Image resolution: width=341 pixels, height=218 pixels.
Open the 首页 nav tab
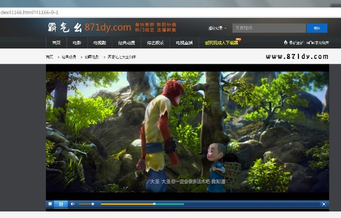(x=56, y=43)
